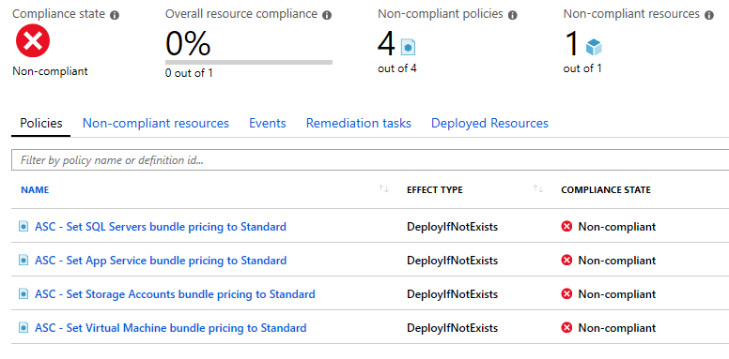This screenshot has width=729, height=359.
Task: Click DeployIfNotExists in App Service row
Action: pos(453,261)
